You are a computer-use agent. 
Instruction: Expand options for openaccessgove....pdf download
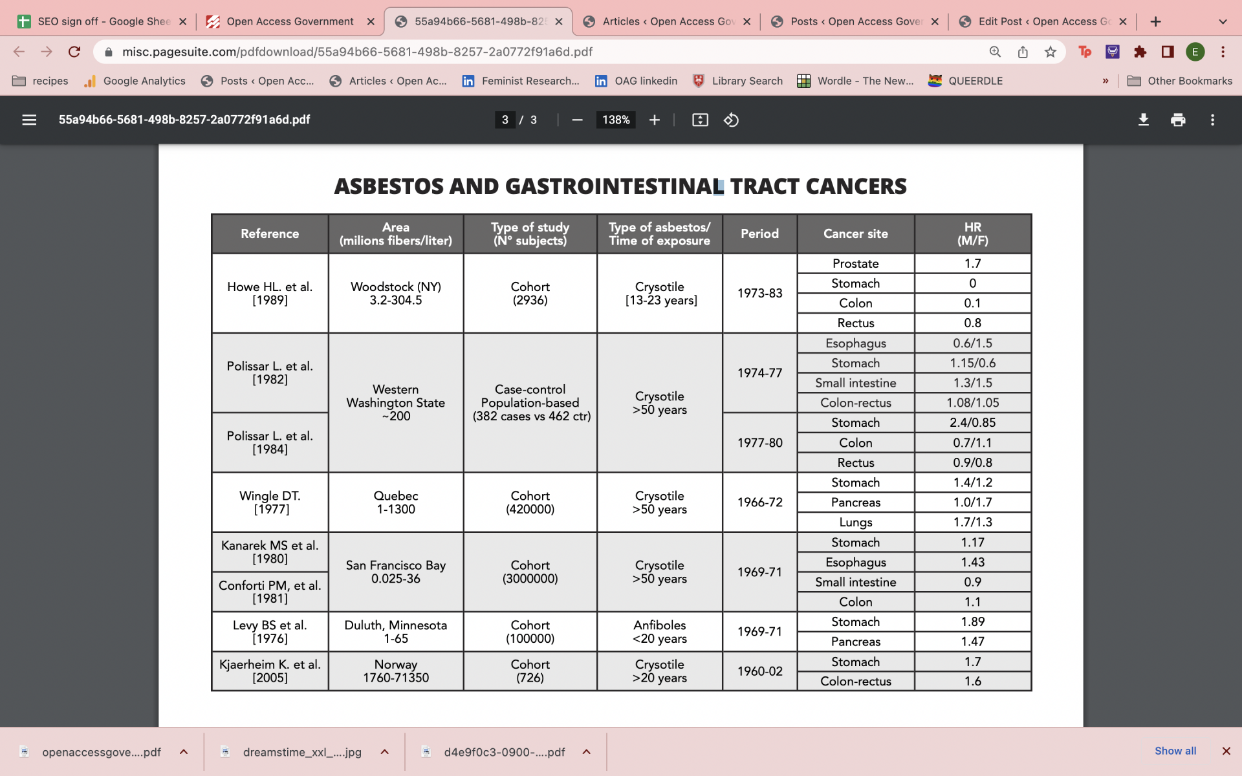tap(184, 751)
